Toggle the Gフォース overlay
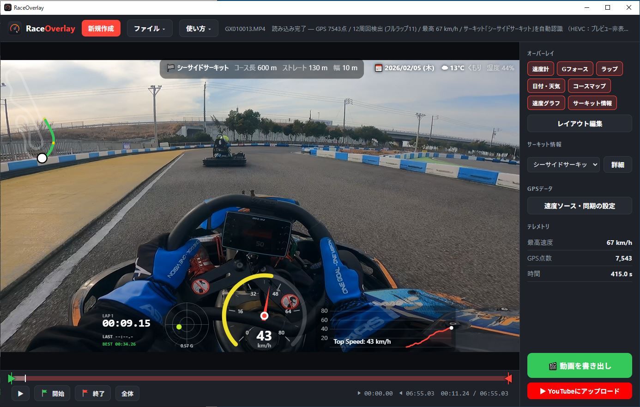The width and height of the screenshot is (640, 407). click(x=574, y=69)
